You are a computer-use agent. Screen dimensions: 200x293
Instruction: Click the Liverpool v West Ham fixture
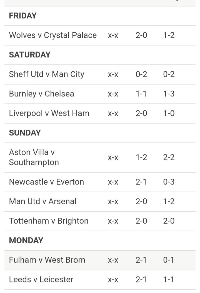tap(49, 113)
